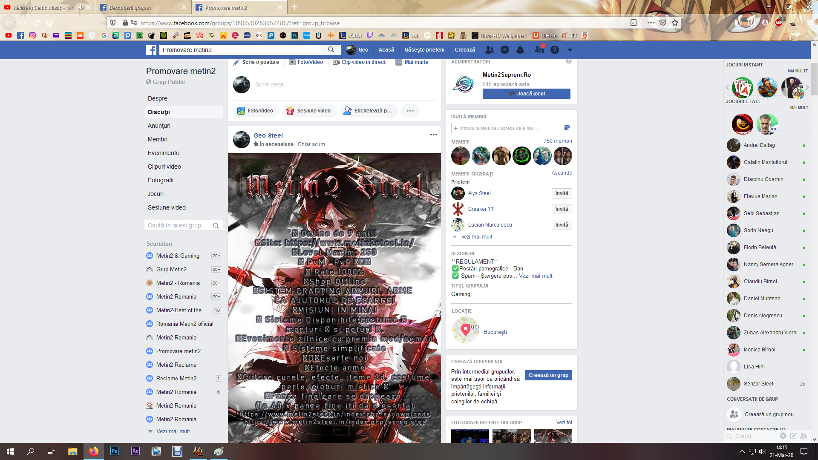Switch to the Descoperă grupuri browser tab

coord(130,8)
